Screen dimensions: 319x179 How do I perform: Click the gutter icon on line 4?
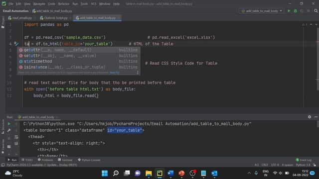[x=16, y=44]
